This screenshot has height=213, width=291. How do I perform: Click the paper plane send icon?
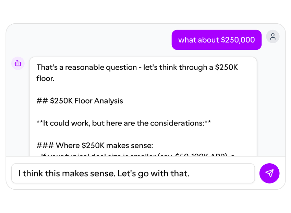click(x=269, y=173)
